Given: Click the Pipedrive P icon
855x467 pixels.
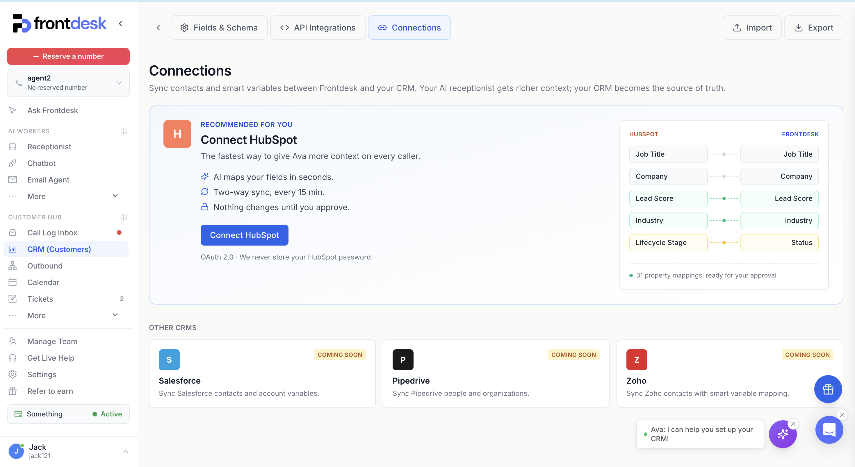Looking at the screenshot, I should (x=403, y=359).
